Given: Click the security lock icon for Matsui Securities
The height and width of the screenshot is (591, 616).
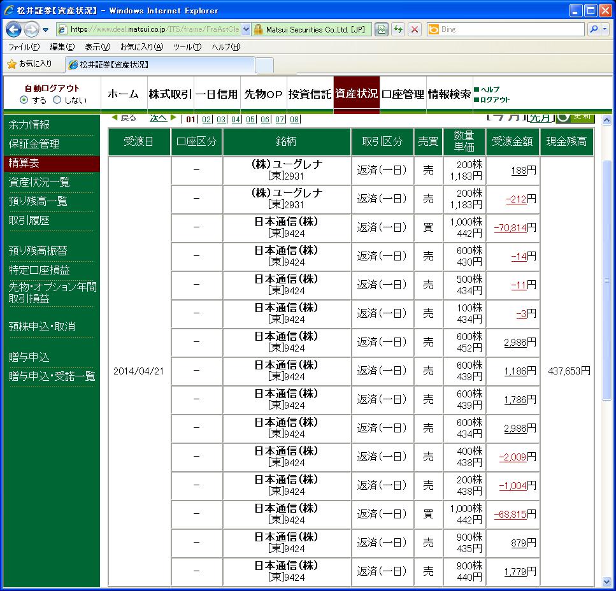Looking at the screenshot, I should (258, 29).
